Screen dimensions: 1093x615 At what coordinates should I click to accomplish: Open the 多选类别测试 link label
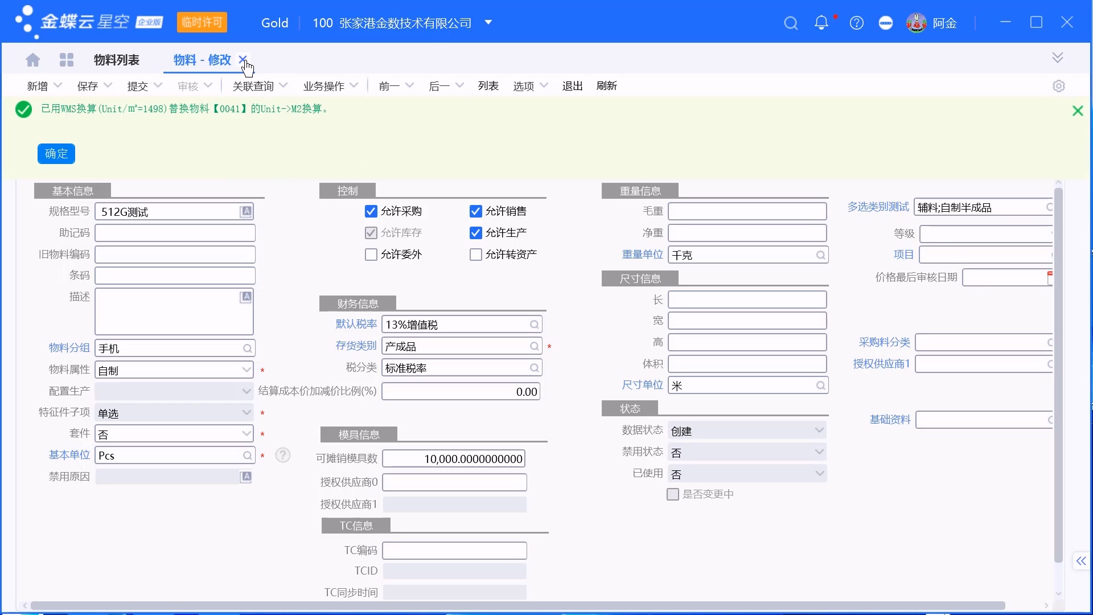click(x=878, y=207)
